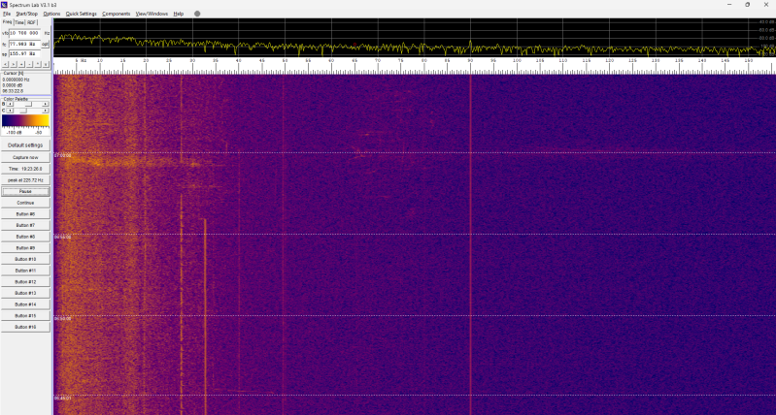Maximize the Spectrum Lab window
The image size is (776, 415).
[x=747, y=5]
